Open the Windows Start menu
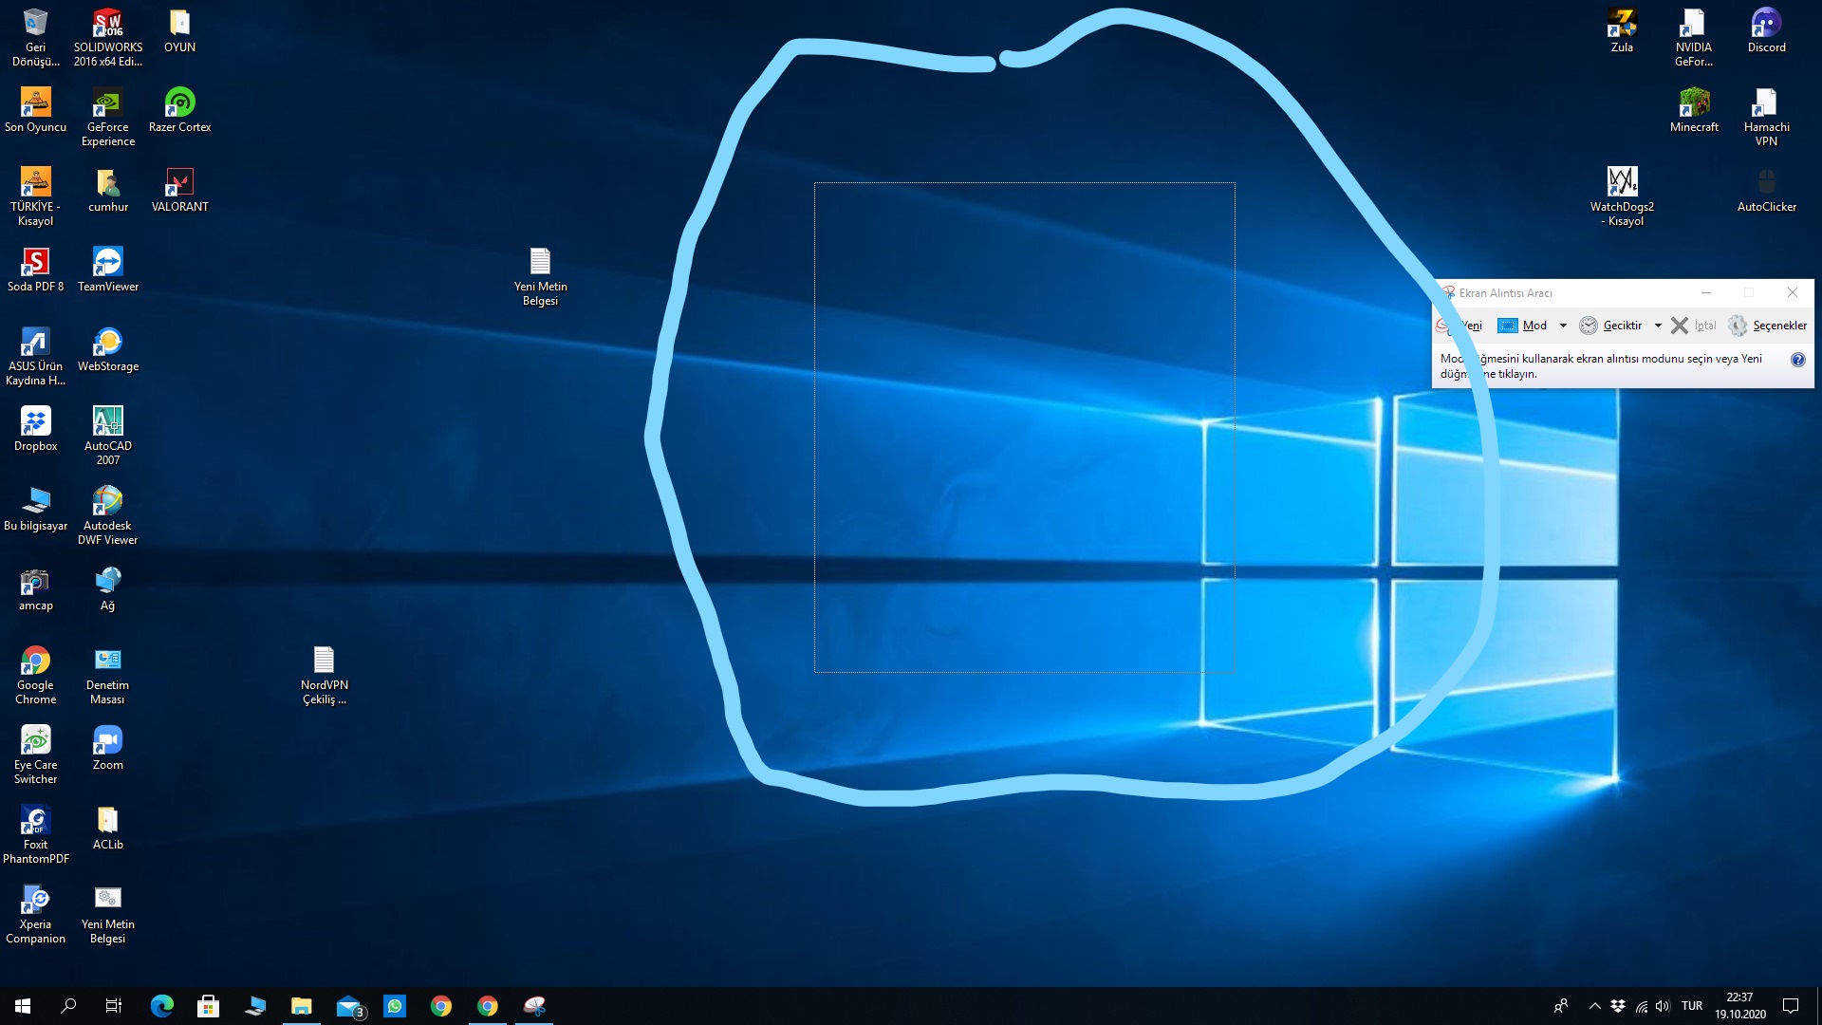Screen dimensions: 1822x1025 [23, 1006]
